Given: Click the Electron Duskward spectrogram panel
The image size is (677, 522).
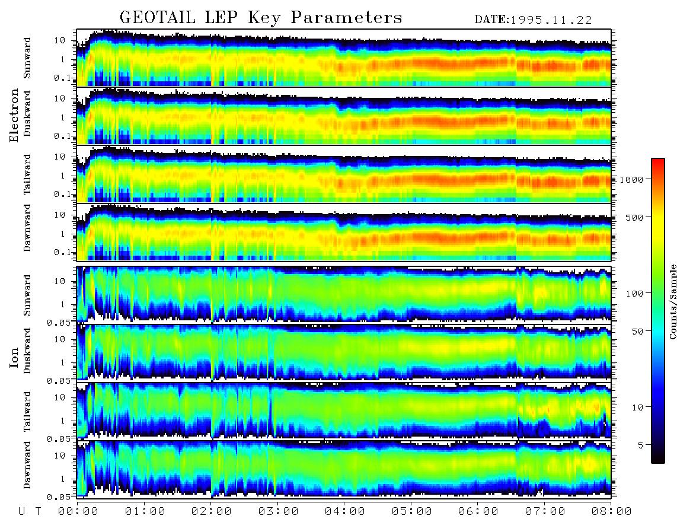Looking at the screenshot, I should point(344,116).
